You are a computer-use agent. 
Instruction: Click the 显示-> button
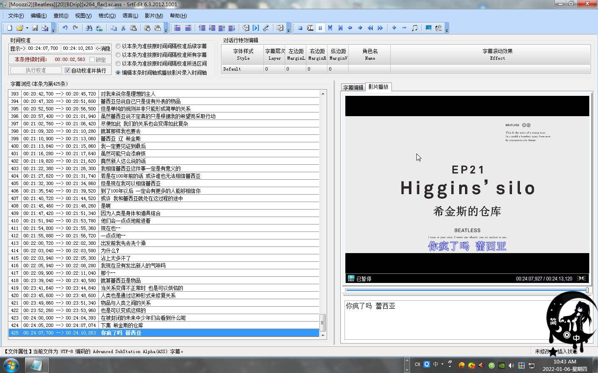pyautogui.click(x=17, y=49)
